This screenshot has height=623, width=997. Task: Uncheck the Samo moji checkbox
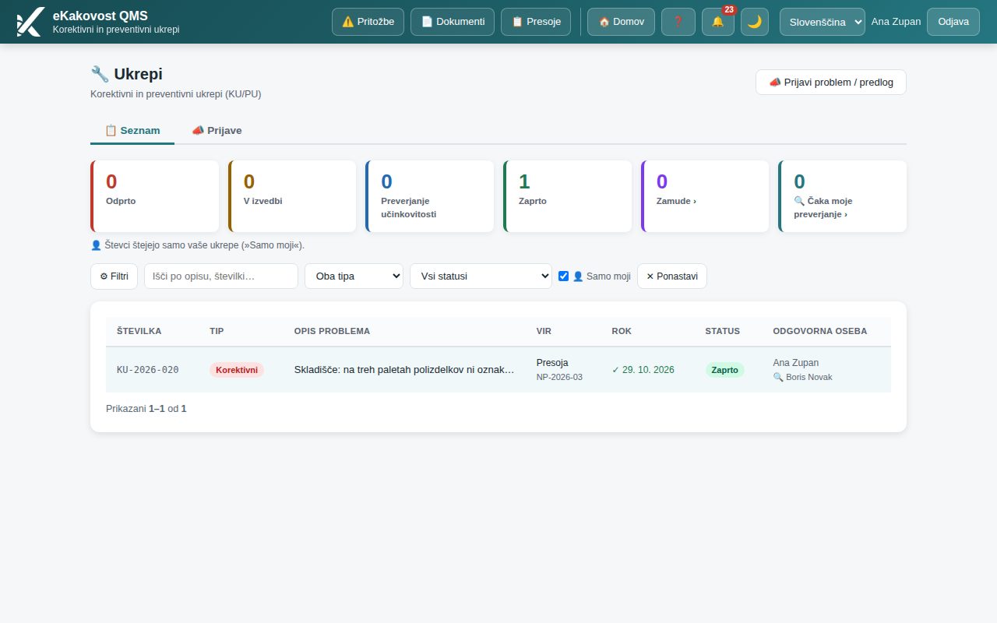[564, 276]
